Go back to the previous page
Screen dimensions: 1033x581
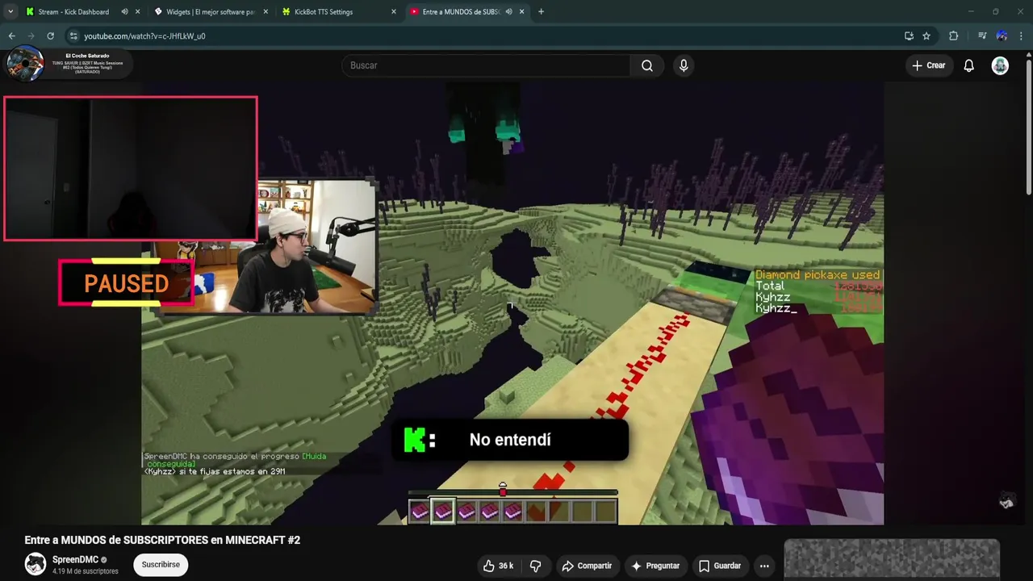(11, 36)
